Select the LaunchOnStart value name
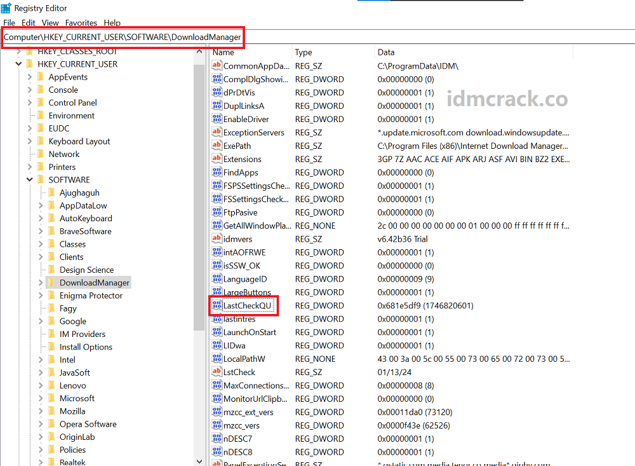 point(250,332)
